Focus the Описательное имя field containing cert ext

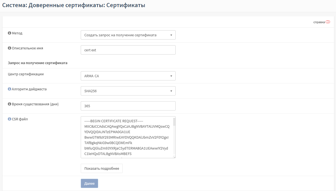click(128, 50)
